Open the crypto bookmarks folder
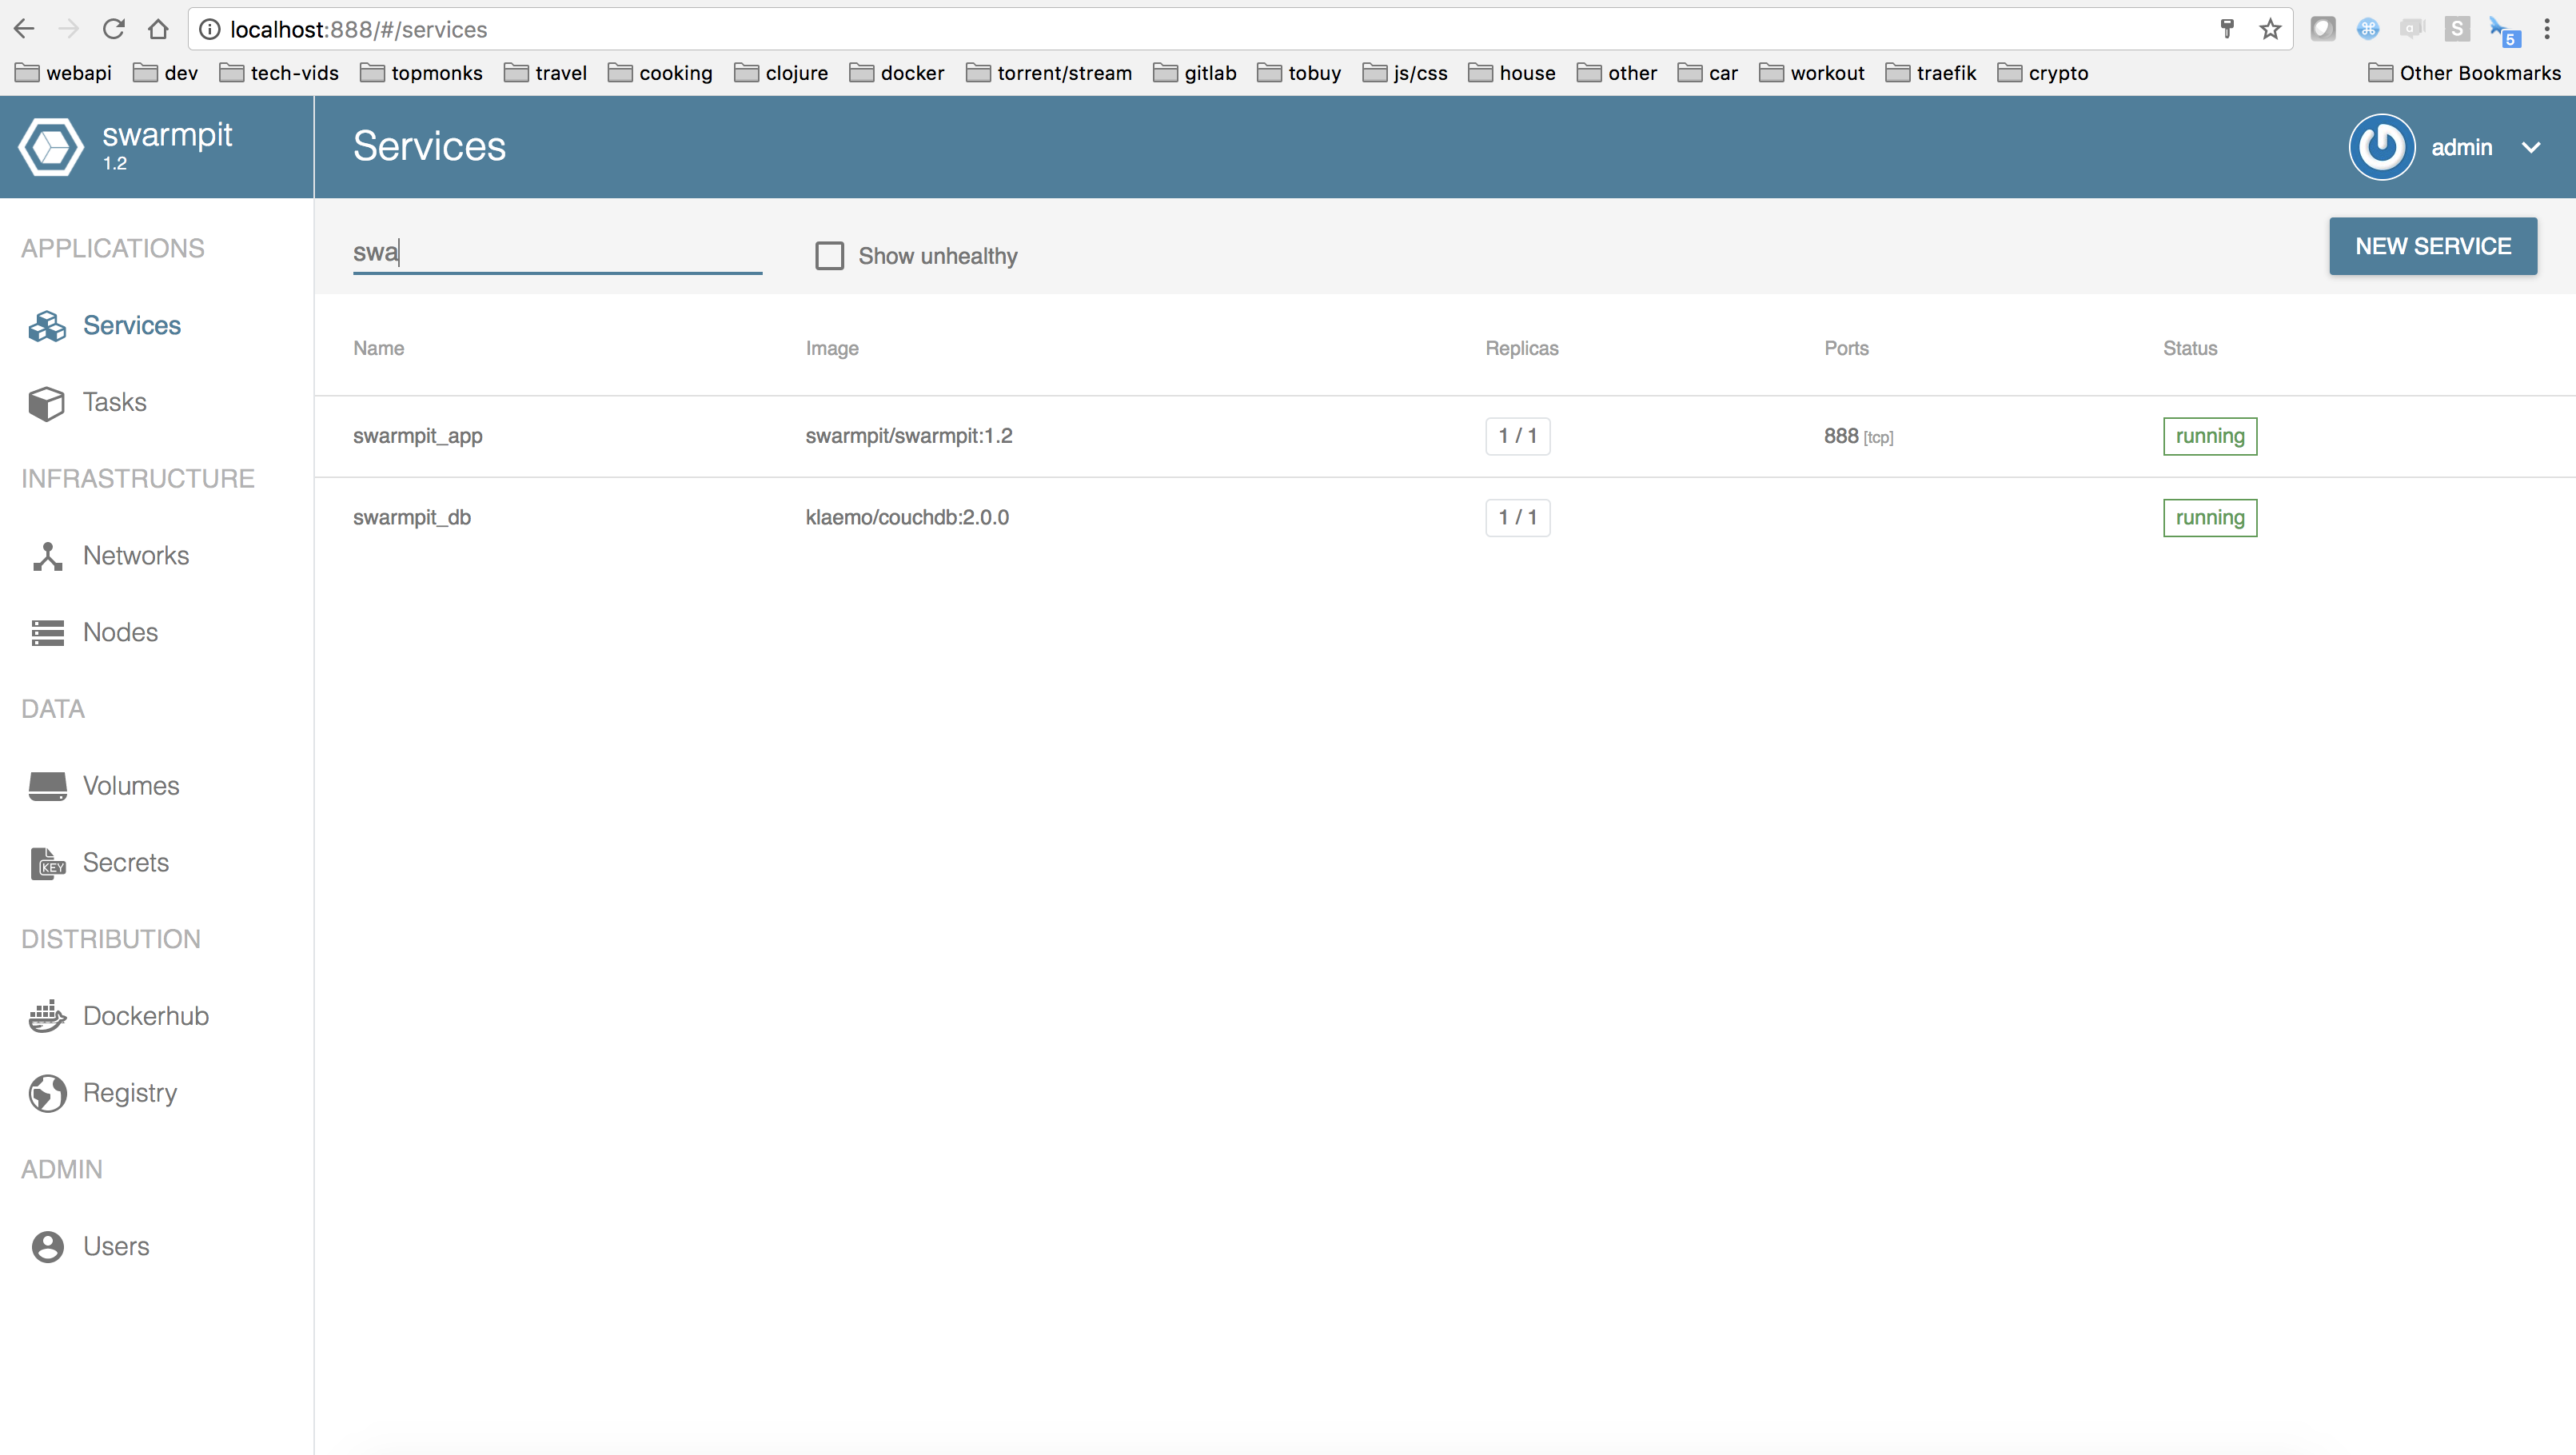2576x1455 pixels. (x=2055, y=72)
